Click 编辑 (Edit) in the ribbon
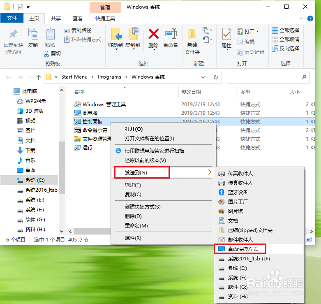321x304 pixels. point(246,42)
